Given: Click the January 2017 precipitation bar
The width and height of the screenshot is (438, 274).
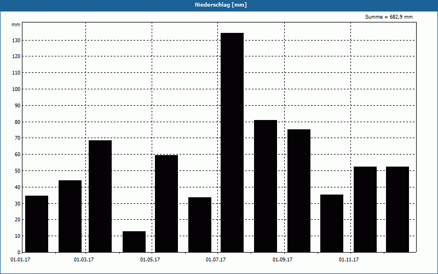Looking at the screenshot, I should pos(37,224).
